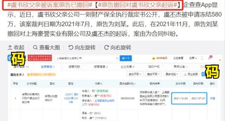Collapse the image with 收起
Viewport: 225px width, 121px height.
[x=16, y=47]
